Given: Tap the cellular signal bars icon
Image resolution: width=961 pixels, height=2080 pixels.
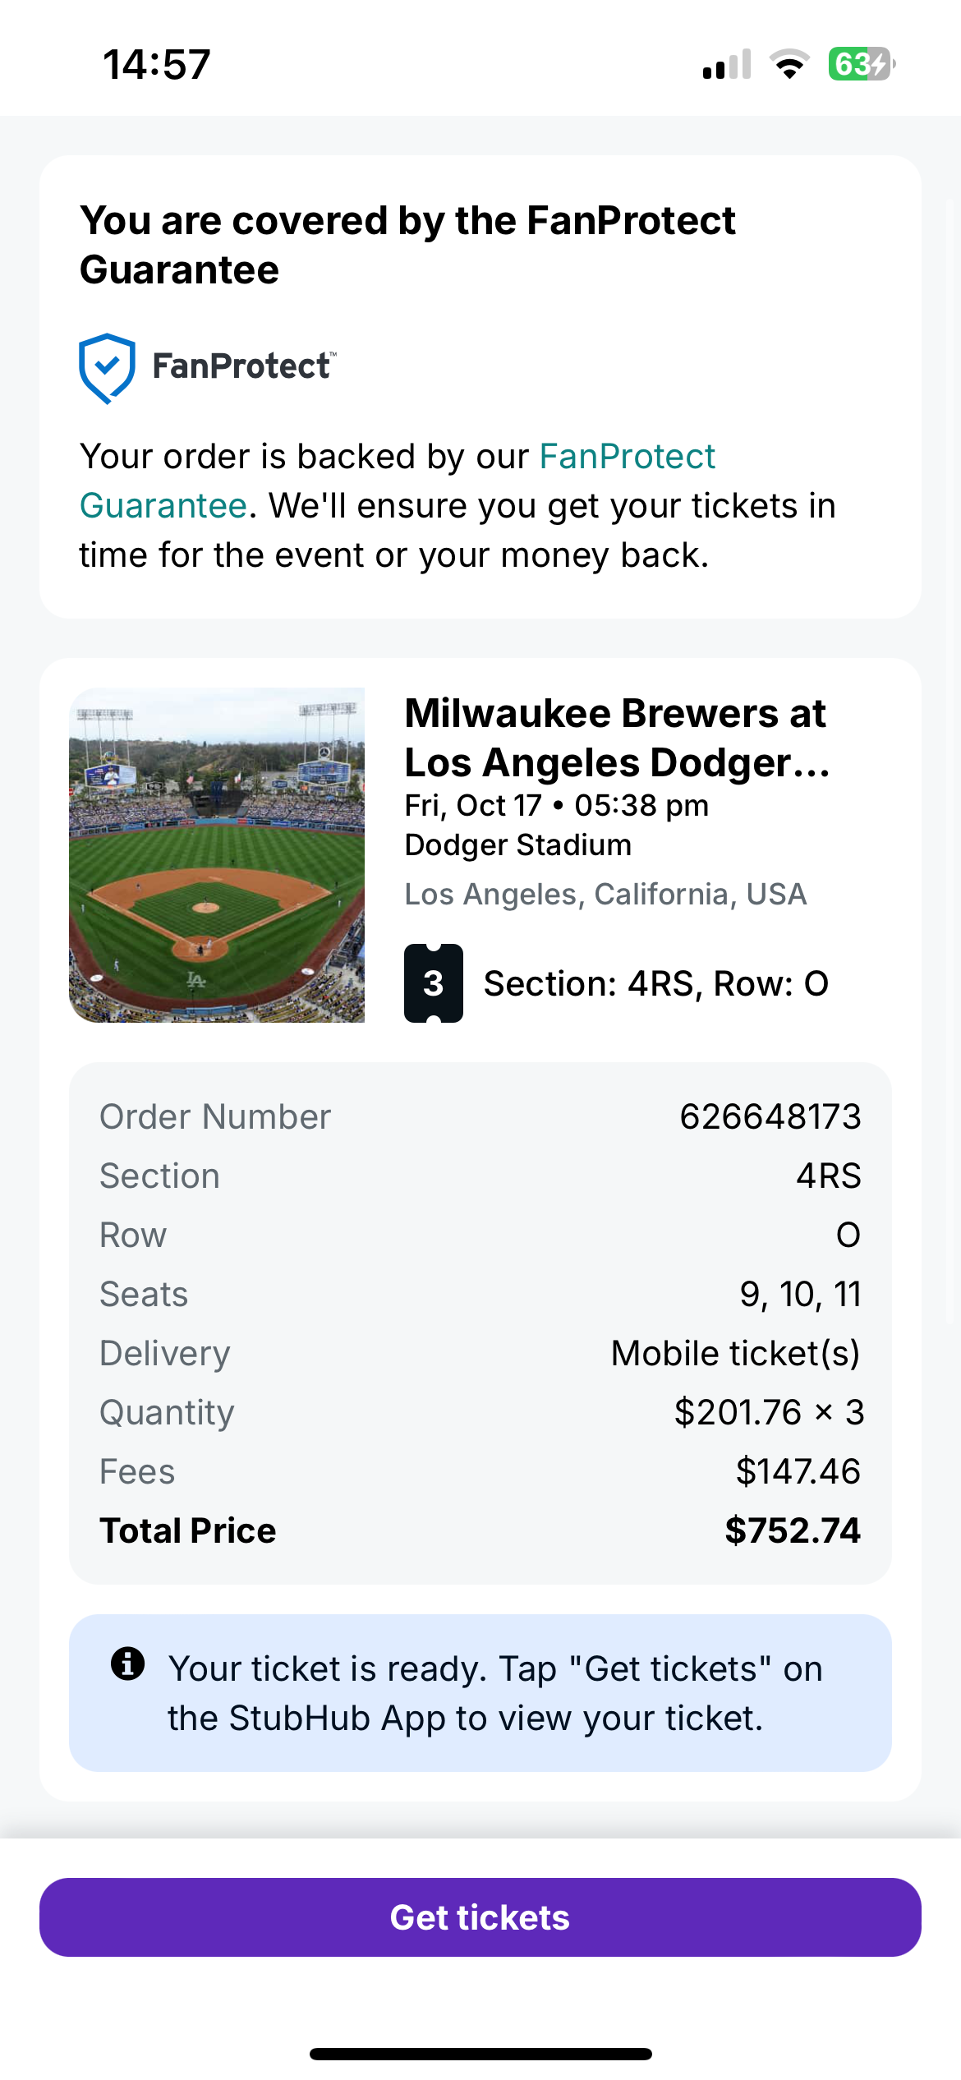Looking at the screenshot, I should (x=727, y=65).
